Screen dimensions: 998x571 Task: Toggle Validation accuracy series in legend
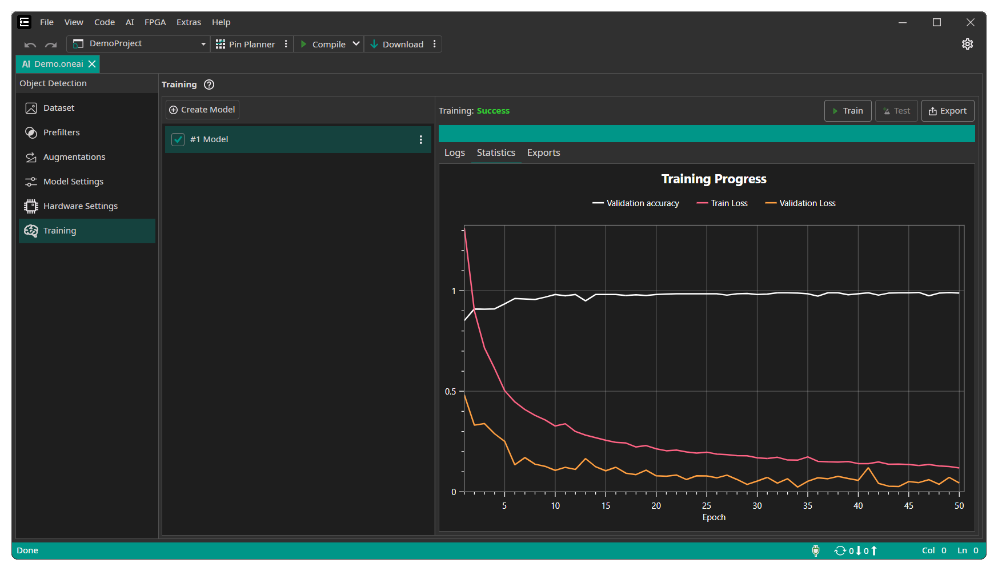(636, 203)
